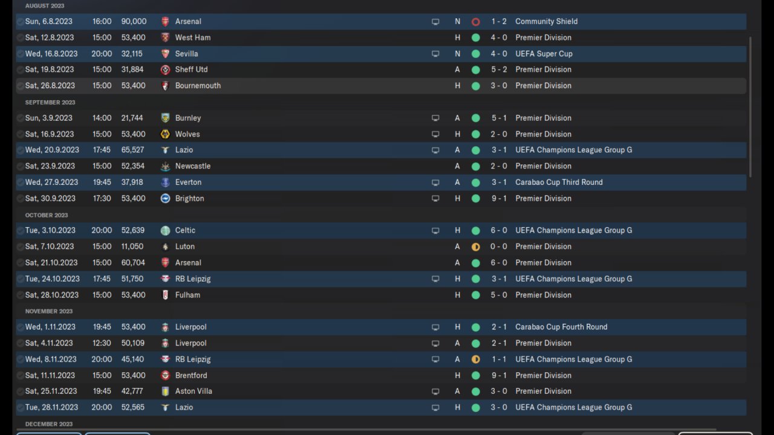774x435 pixels.
Task: Click the Aston Villa club badge
Action: pyautogui.click(x=165, y=391)
